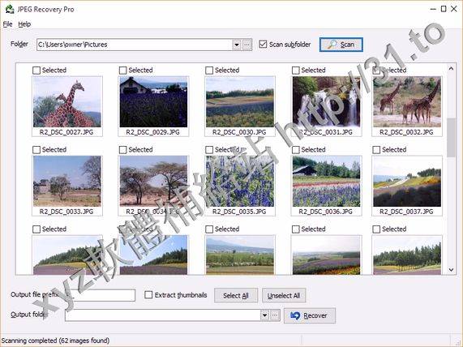Maximize the JPEG Recovery Pro window
This screenshot has height=347, width=463.
pyautogui.click(x=444, y=9)
